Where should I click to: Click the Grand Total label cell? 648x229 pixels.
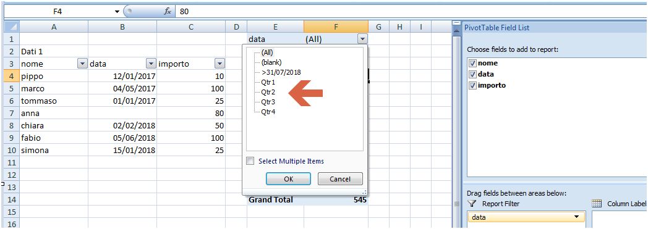[275, 200]
